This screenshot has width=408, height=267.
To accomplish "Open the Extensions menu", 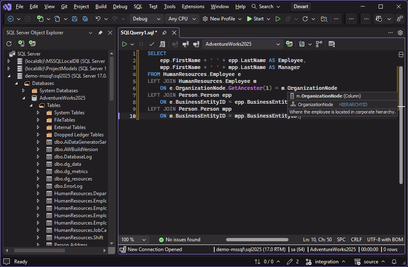I will pyautogui.click(x=193, y=7).
